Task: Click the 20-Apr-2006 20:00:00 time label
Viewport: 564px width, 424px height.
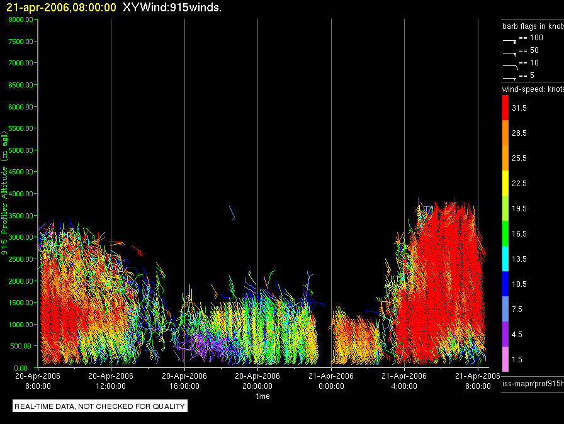Action: pyautogui.click(x=257, y=381)
